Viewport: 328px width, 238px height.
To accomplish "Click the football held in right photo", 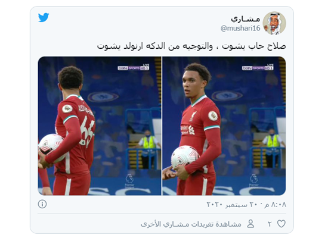I will (x=184, y=157).
